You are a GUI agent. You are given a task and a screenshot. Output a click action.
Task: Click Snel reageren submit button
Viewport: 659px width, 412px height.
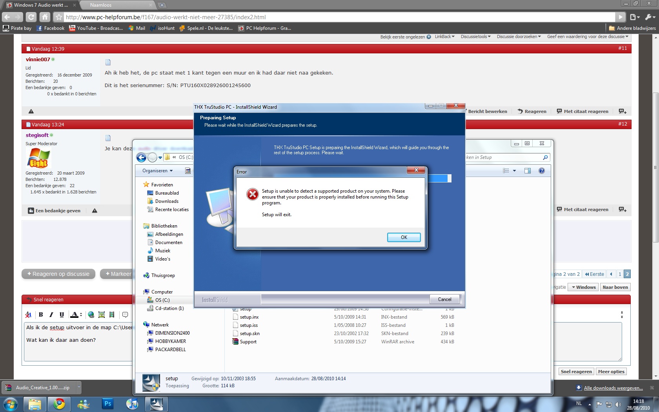576,372
